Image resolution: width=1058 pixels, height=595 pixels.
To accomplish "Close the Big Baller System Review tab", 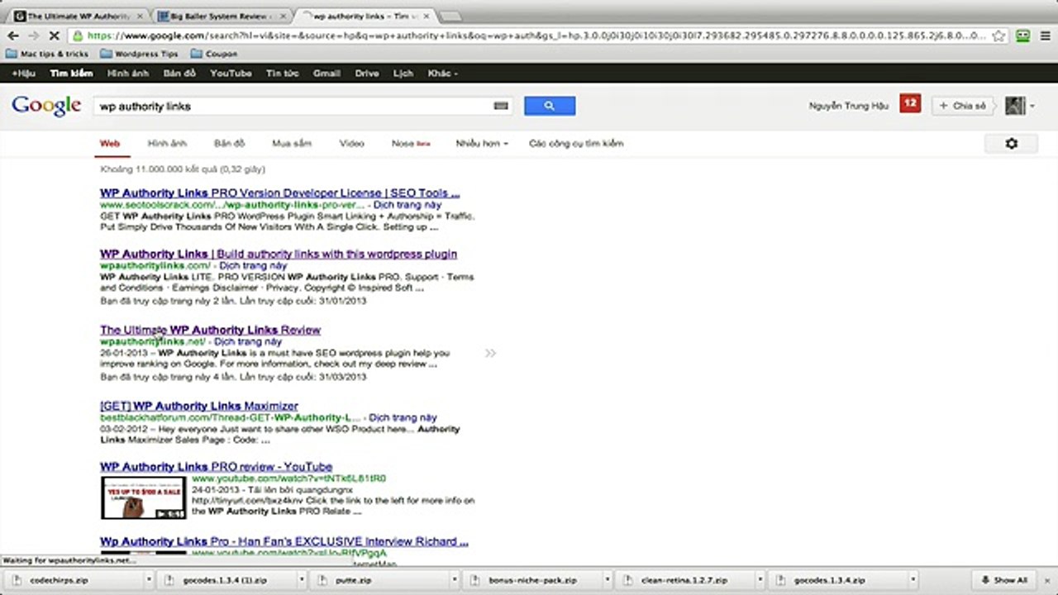I will (284, 16).
